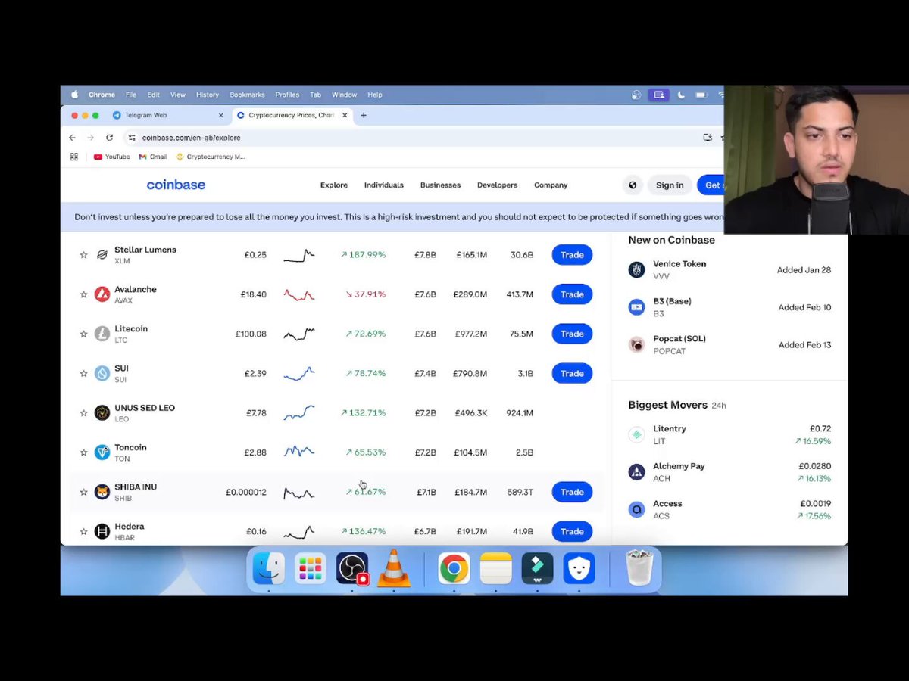This screenshot has width=909, height=681.
Task: Toggle Hedera watchlist star
Action: [x=83, y=531]
